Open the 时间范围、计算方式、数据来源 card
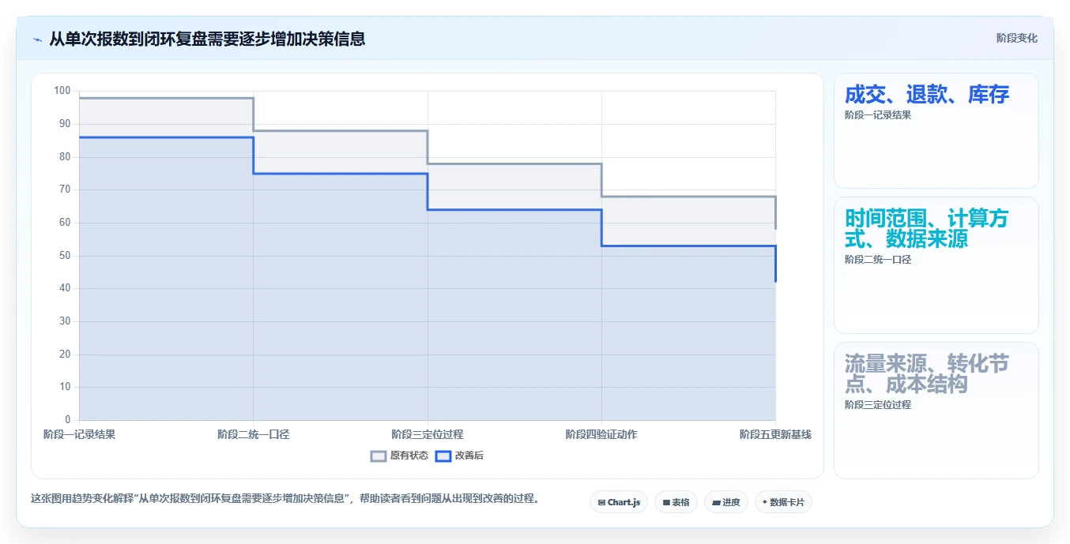This screenshot has height=544, width=1070. point(936,265)
